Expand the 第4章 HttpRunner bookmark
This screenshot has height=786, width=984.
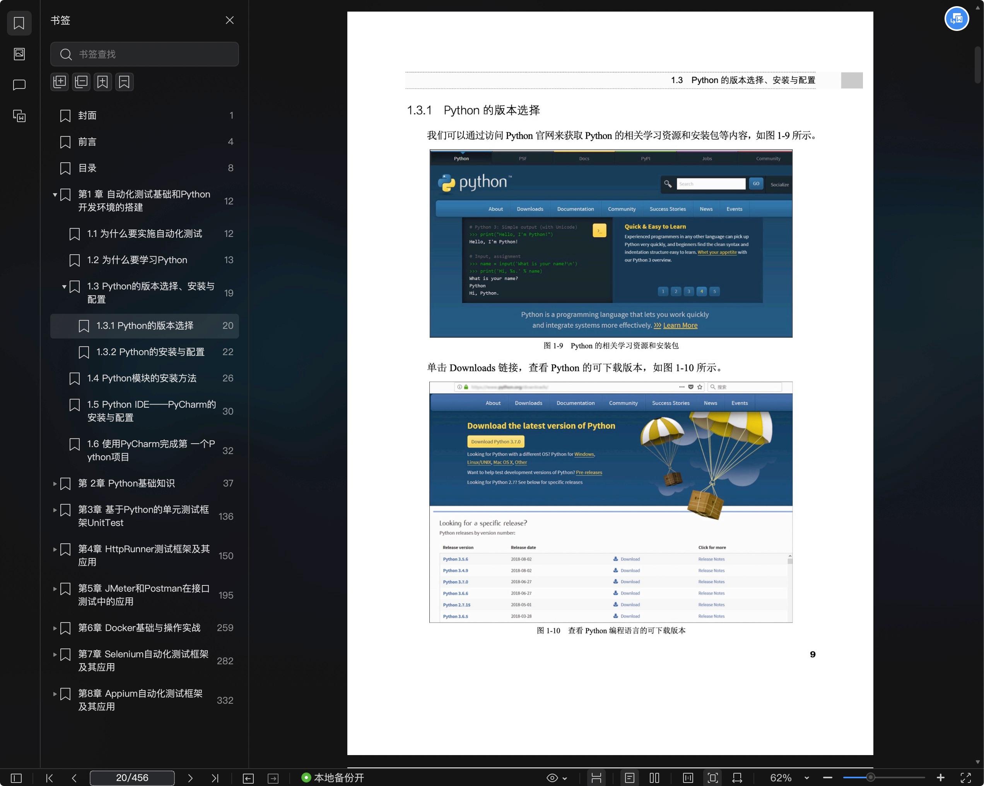coord(55,550)
